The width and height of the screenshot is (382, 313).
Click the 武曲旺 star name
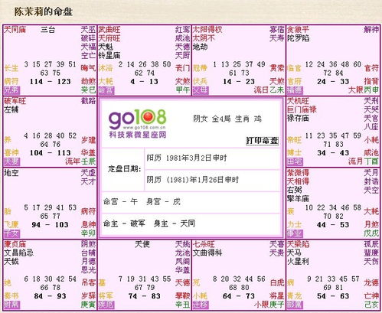click(x=109, y=30)
